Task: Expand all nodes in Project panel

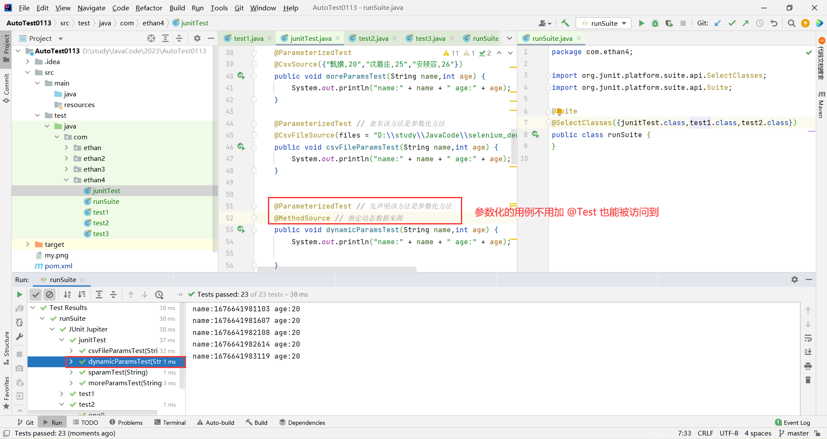Action: [x=165, y=38]
